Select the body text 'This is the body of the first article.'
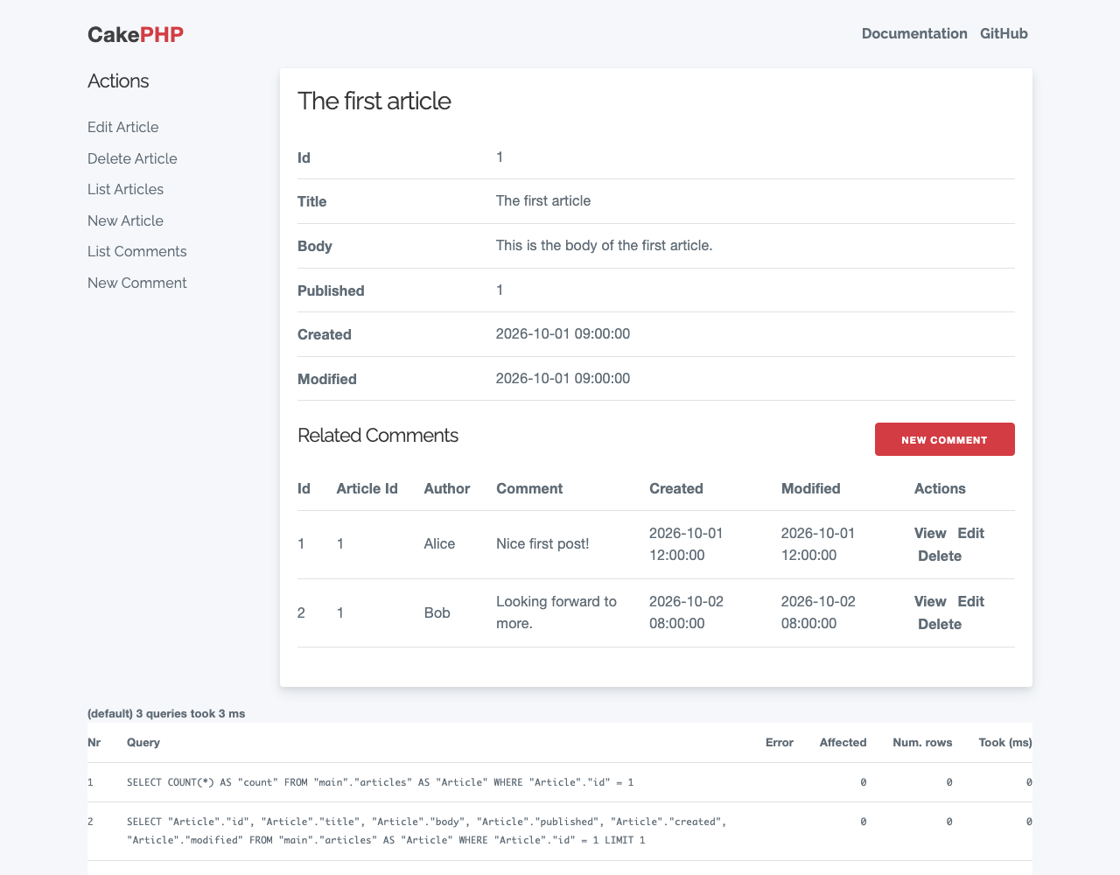1120x875 pixels. click(x=605, y=245)
